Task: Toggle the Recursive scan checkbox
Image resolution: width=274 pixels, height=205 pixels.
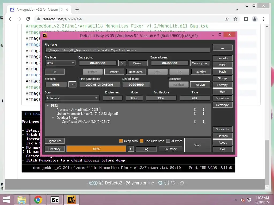Action: point(142,141)
